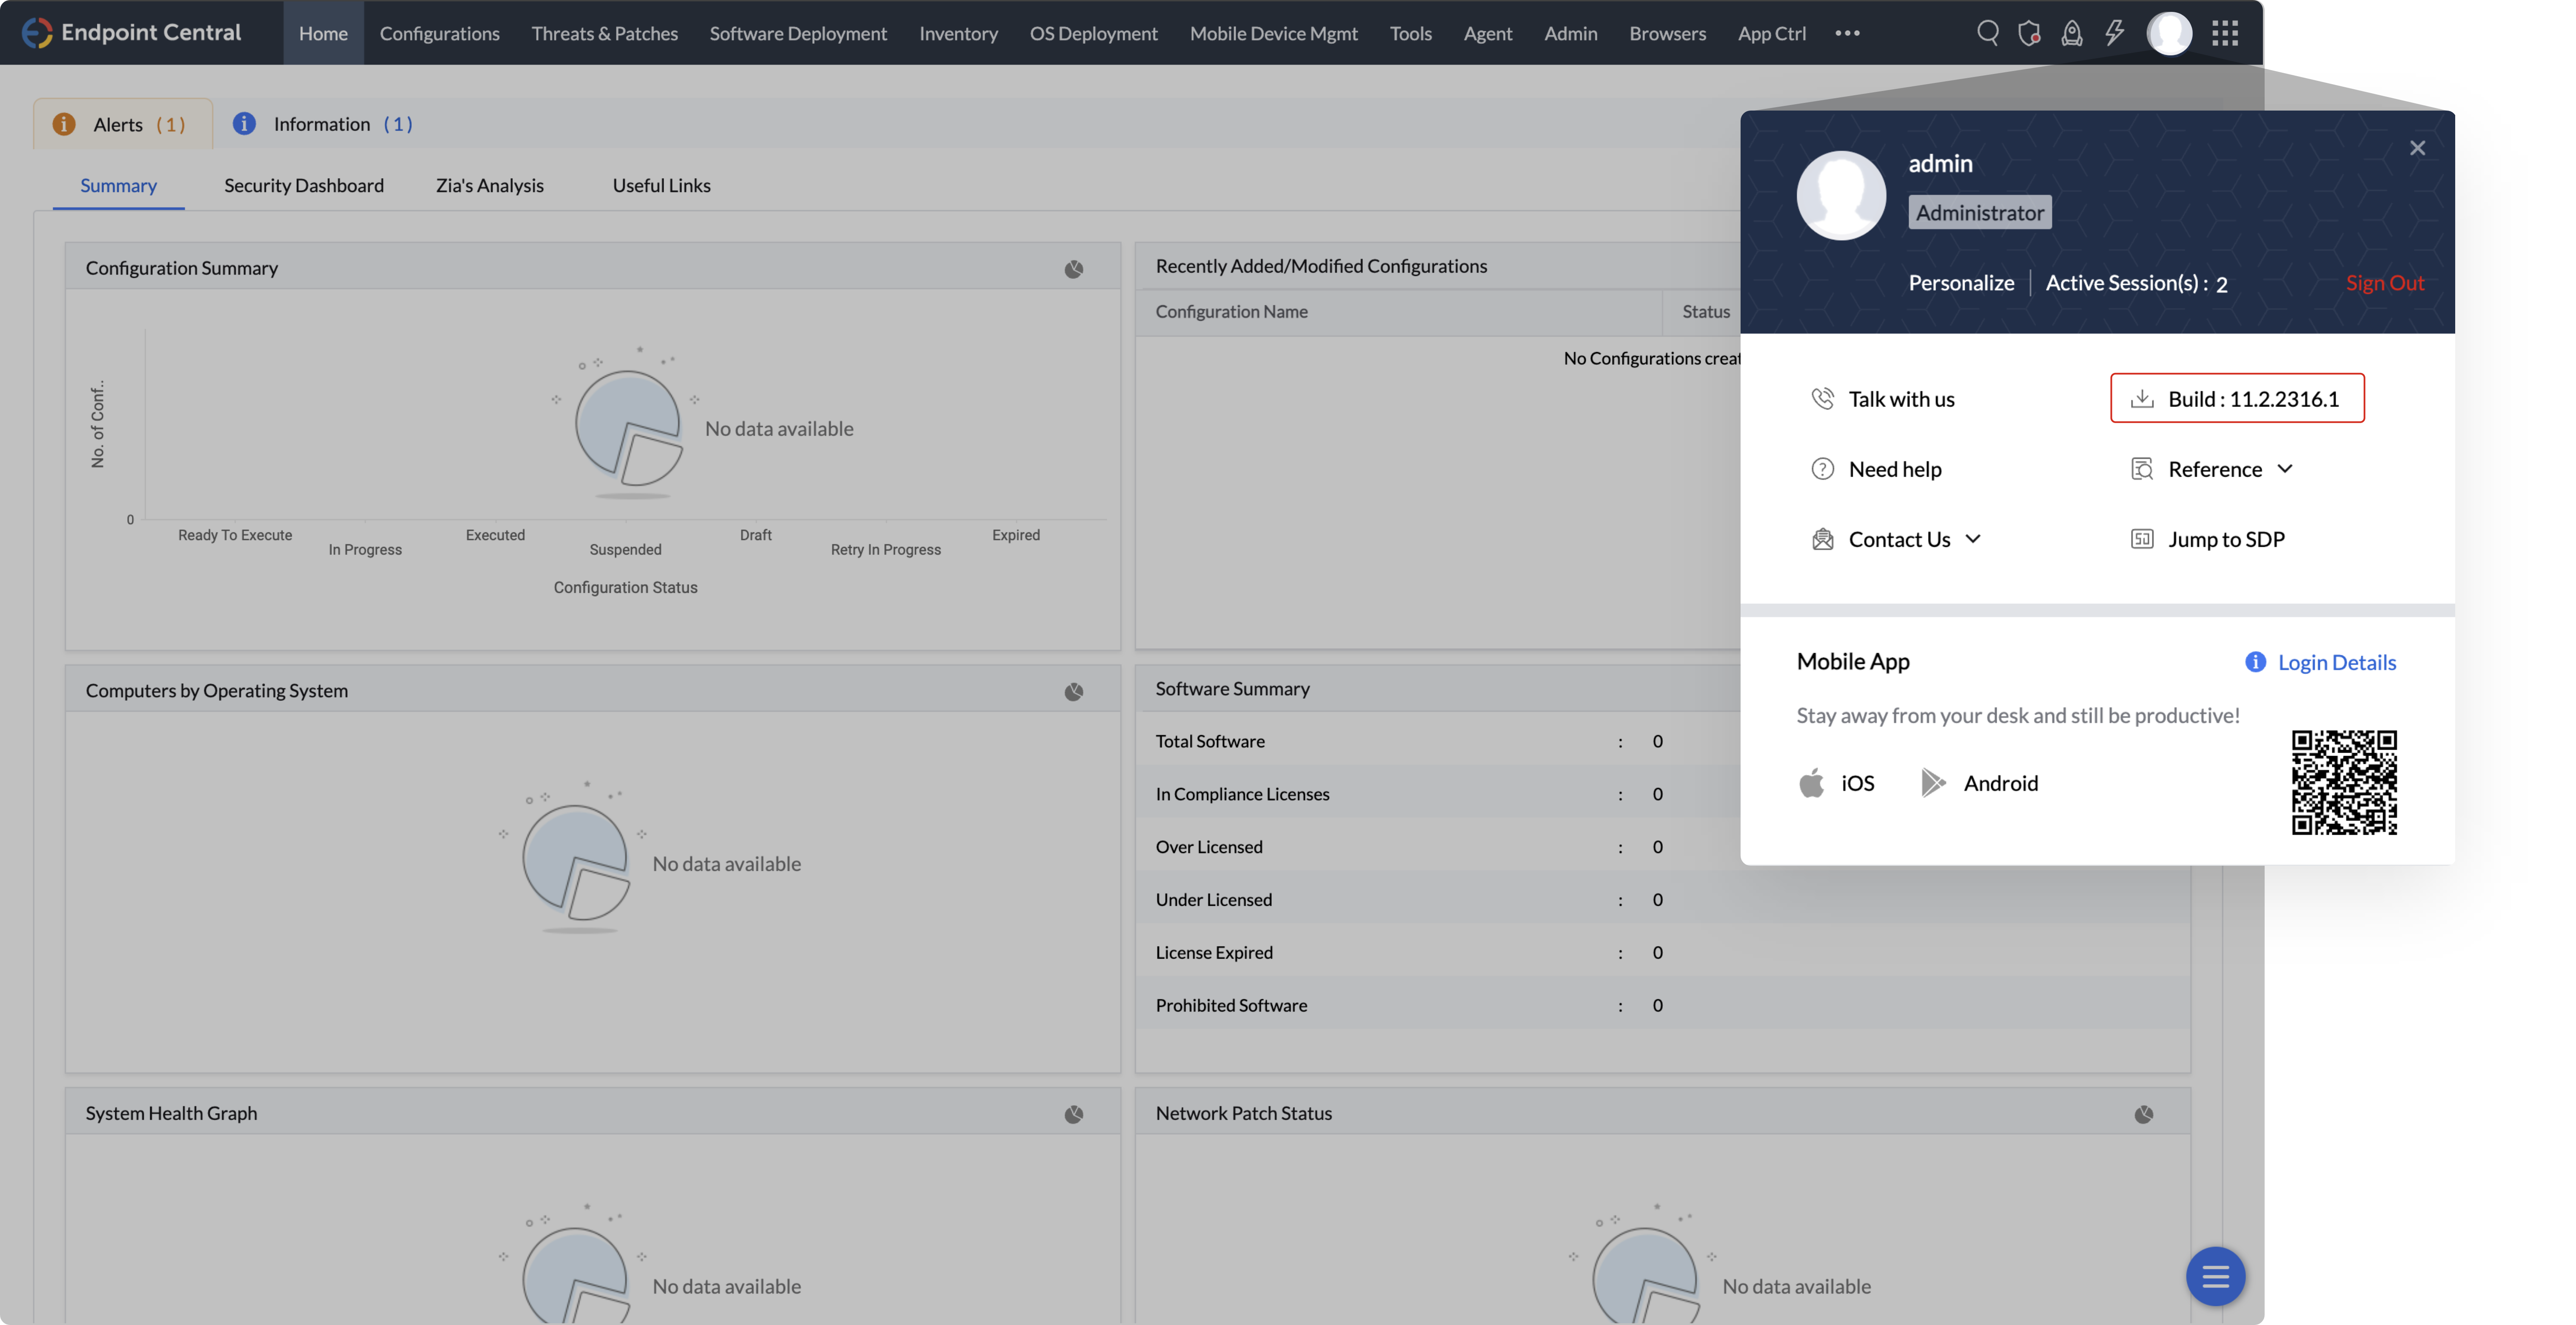
Task: Open the Threats & Patches menu
Action: click(x=604, y=33)
